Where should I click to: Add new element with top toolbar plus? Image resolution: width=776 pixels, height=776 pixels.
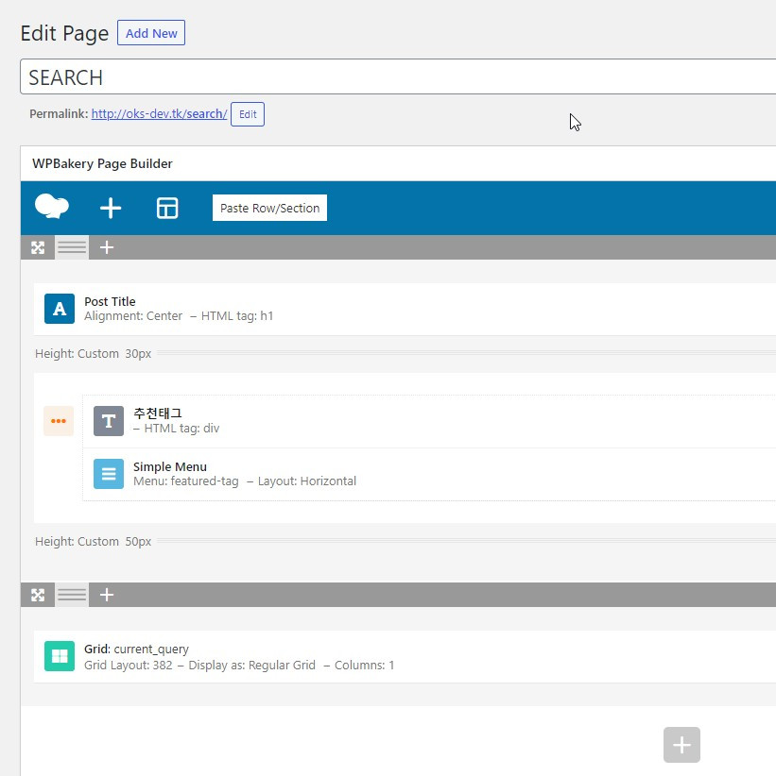click(111, 208)
